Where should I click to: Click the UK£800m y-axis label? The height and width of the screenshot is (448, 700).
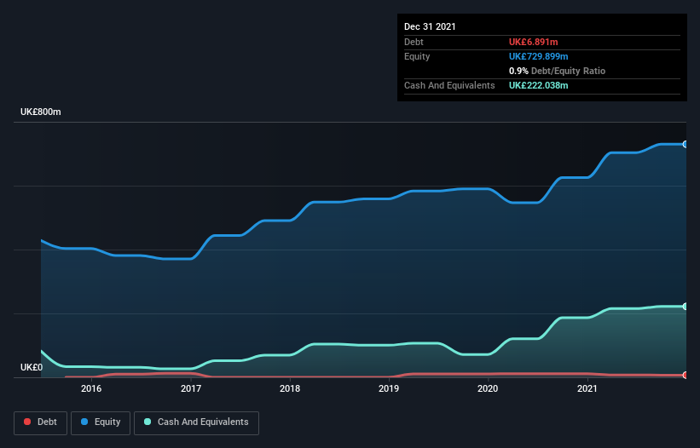(x=41, y=112)
